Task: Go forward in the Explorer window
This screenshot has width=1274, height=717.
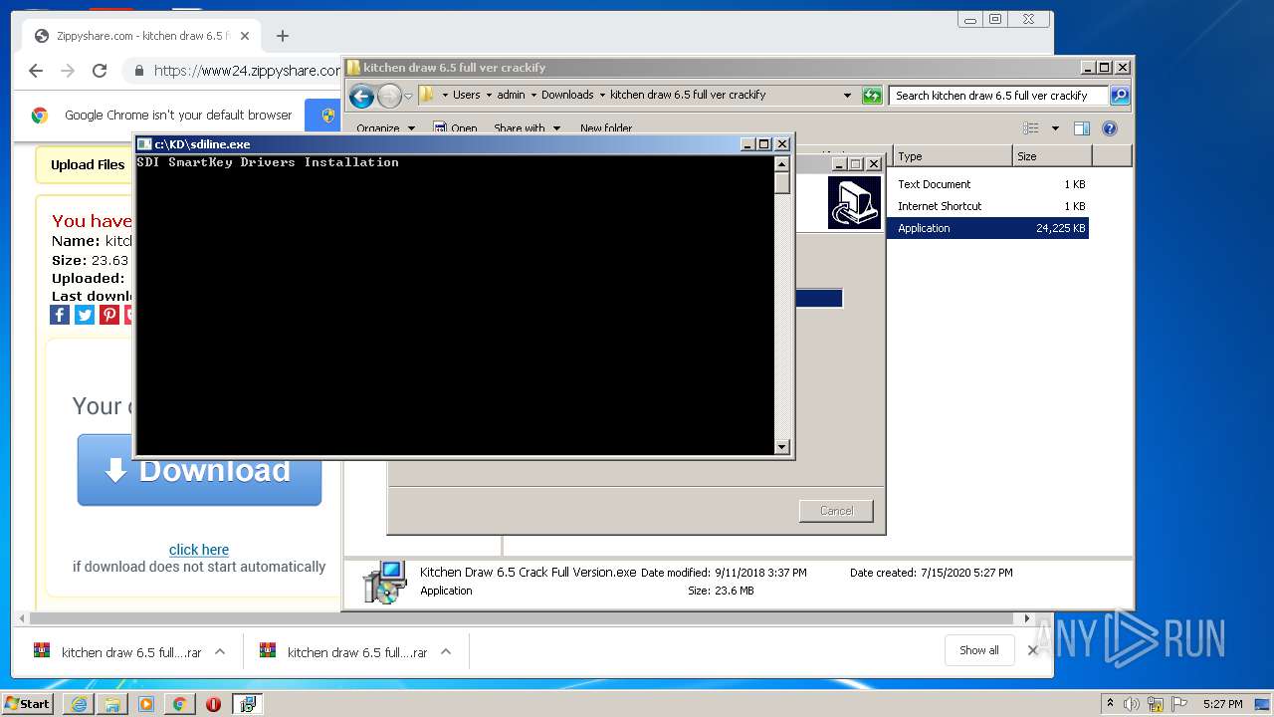Action: (x=389, y=96)
